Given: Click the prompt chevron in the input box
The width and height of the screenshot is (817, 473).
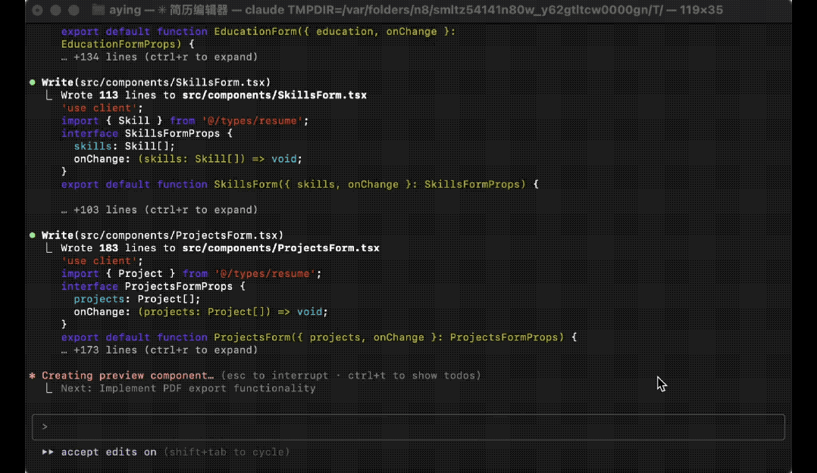Looking at the screenshot, I should (x=45, y=427).
